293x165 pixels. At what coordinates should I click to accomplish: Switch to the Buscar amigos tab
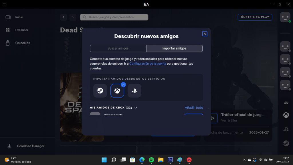[x=118, y=48]
